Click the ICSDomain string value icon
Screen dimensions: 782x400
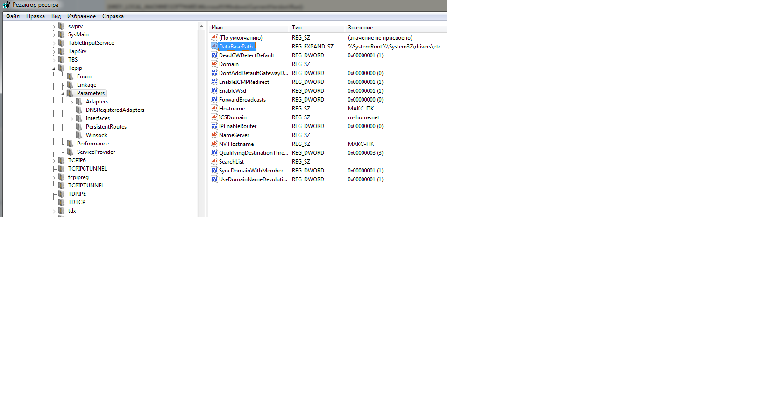214,117
